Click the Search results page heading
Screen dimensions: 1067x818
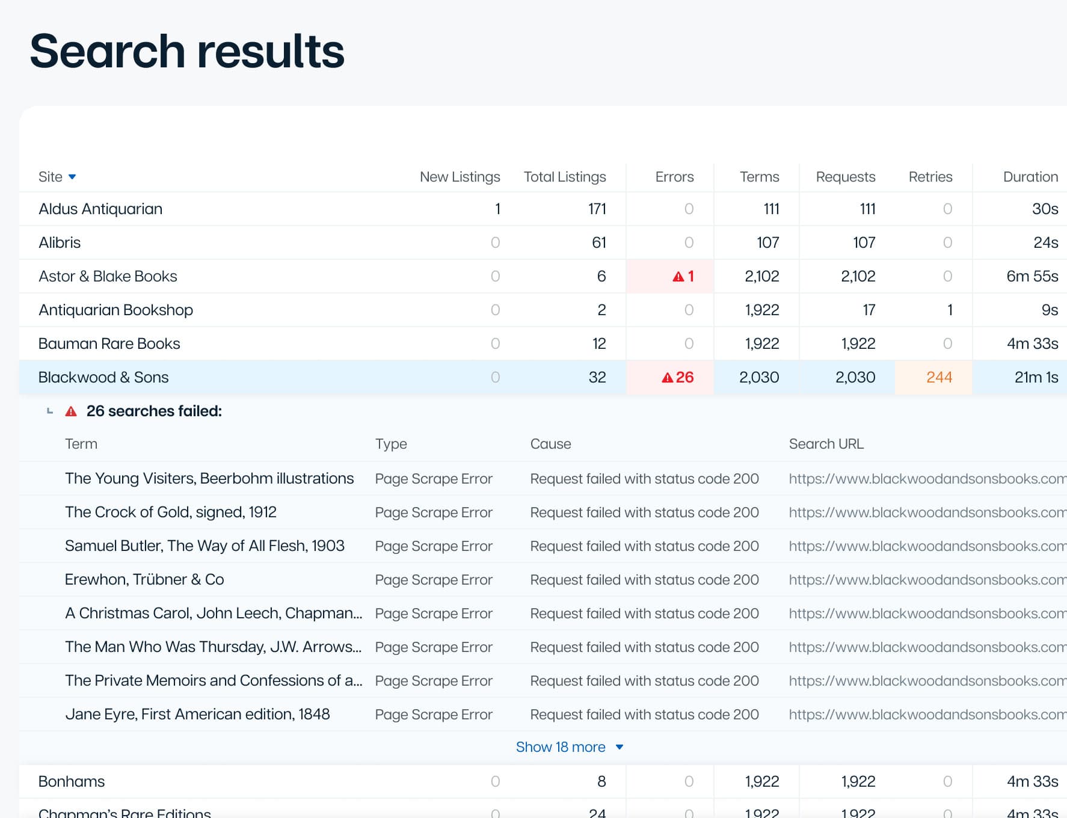click(x=187, y=51)
